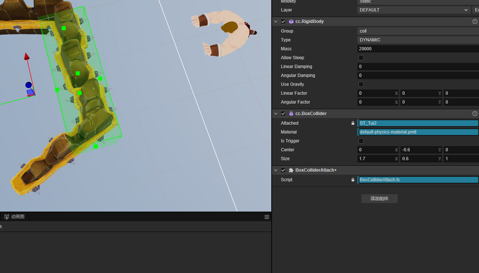Click the cc.BoxCollider component icon
Screen dimensions: 479x273
[291, 114]
